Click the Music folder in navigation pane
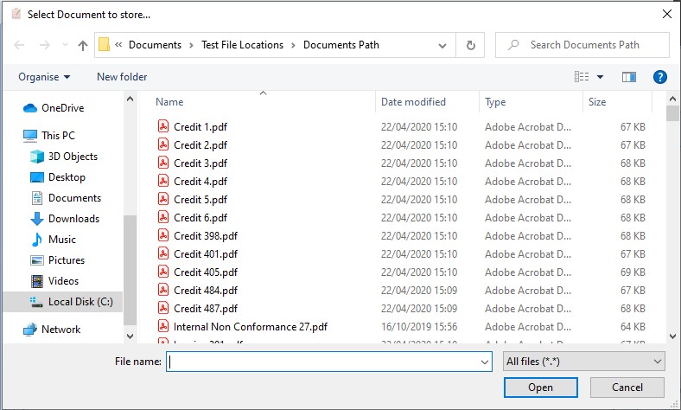The width and height of the screenshot is (681, 410). tap(61, 240)
